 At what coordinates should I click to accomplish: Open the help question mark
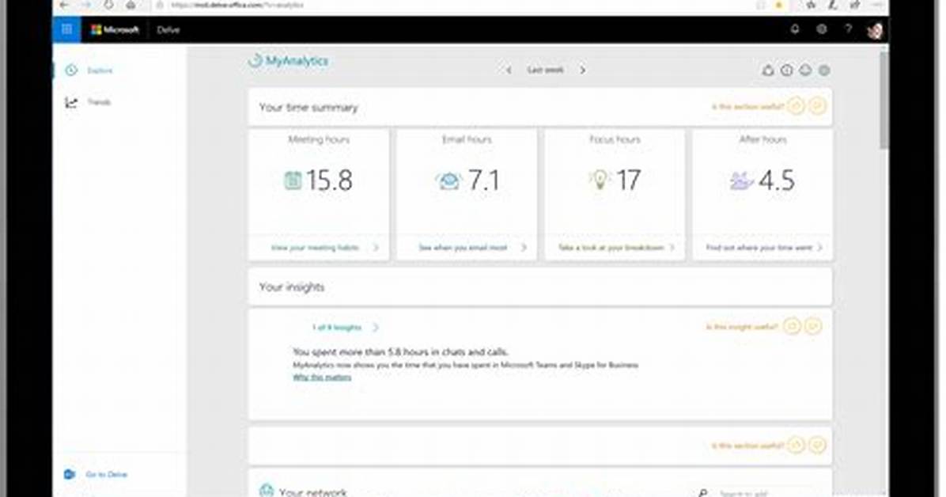848,29
